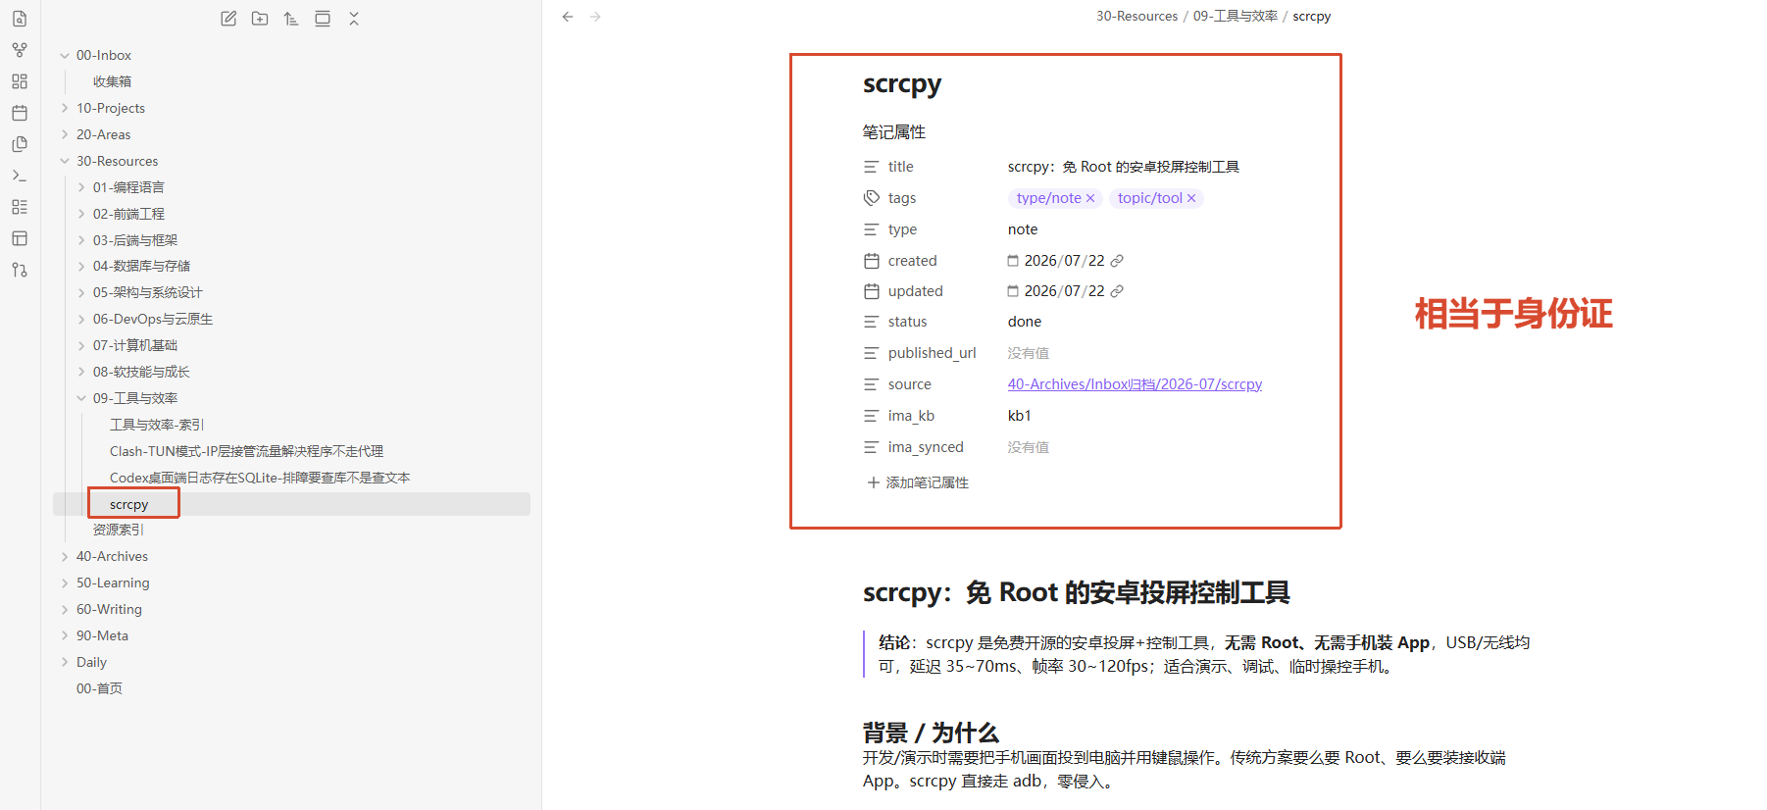Open the 收集箱 note
Image resolution: width=1767 pixels, height=810 pixels.
pyautogui.click(x=112, y=81)
